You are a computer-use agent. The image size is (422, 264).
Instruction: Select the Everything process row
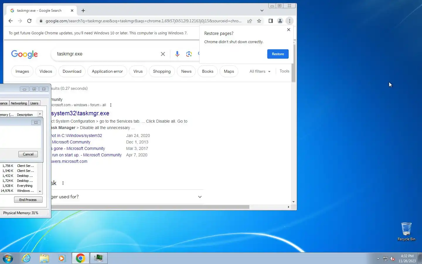coord(19,186)
